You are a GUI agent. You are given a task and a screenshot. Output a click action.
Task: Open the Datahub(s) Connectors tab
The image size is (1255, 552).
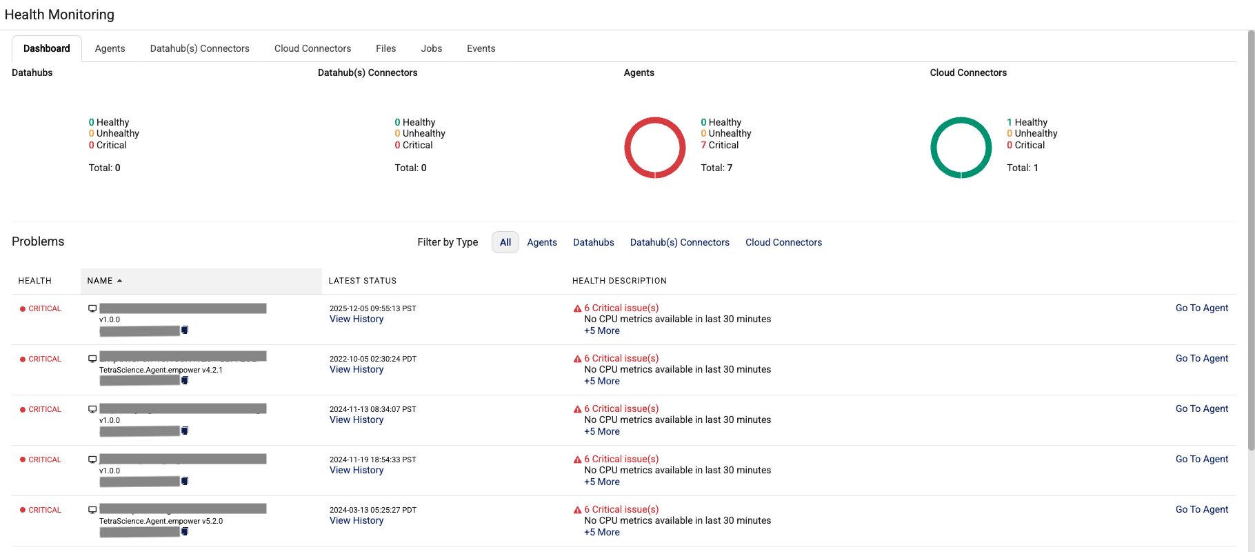(x=200, y=48)
